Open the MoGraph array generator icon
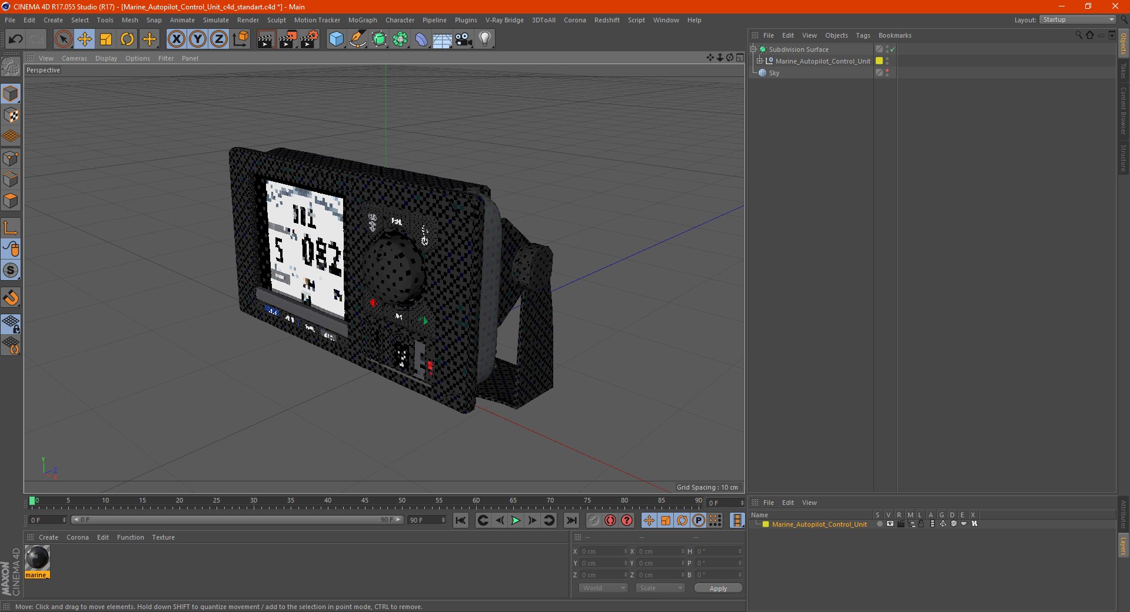The height and width of the screenshot is (612, 1130). (x=400, y=39)
